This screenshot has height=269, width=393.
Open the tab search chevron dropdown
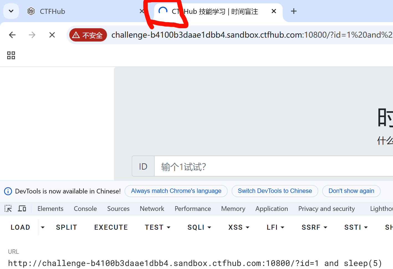(x=11, y=11)
